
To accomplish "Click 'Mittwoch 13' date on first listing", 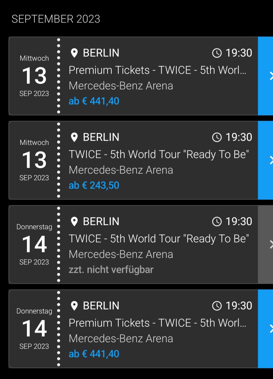I will click(34, 76).
